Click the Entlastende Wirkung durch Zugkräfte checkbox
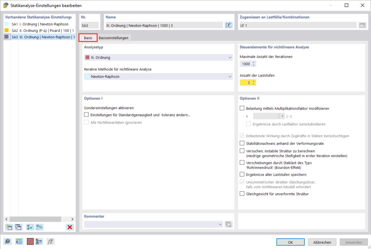371x249 pixels. point(242,136)
